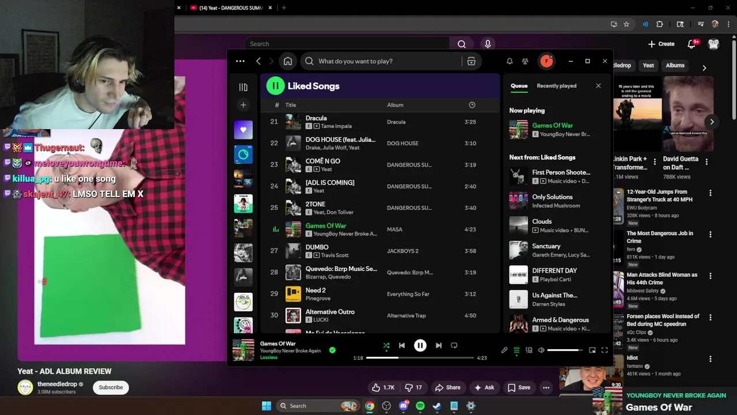Play DIFFERENT DAY queue item
The width and height of the screenshot is (737, 415).
(x=556, y=274)
